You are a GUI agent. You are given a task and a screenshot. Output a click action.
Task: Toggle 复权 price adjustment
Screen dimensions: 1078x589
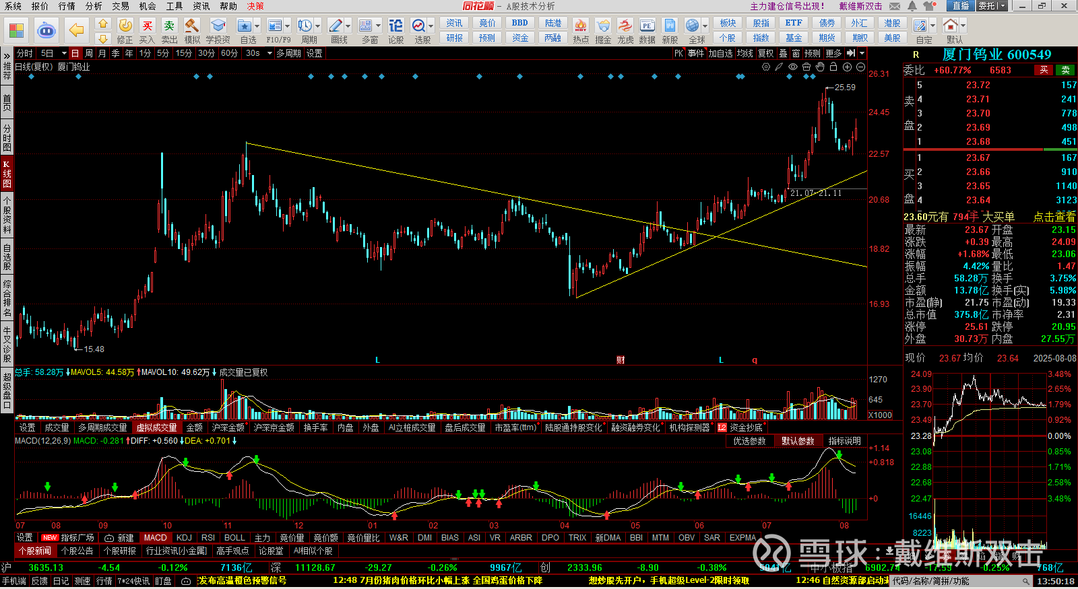(x=765, y=53)
